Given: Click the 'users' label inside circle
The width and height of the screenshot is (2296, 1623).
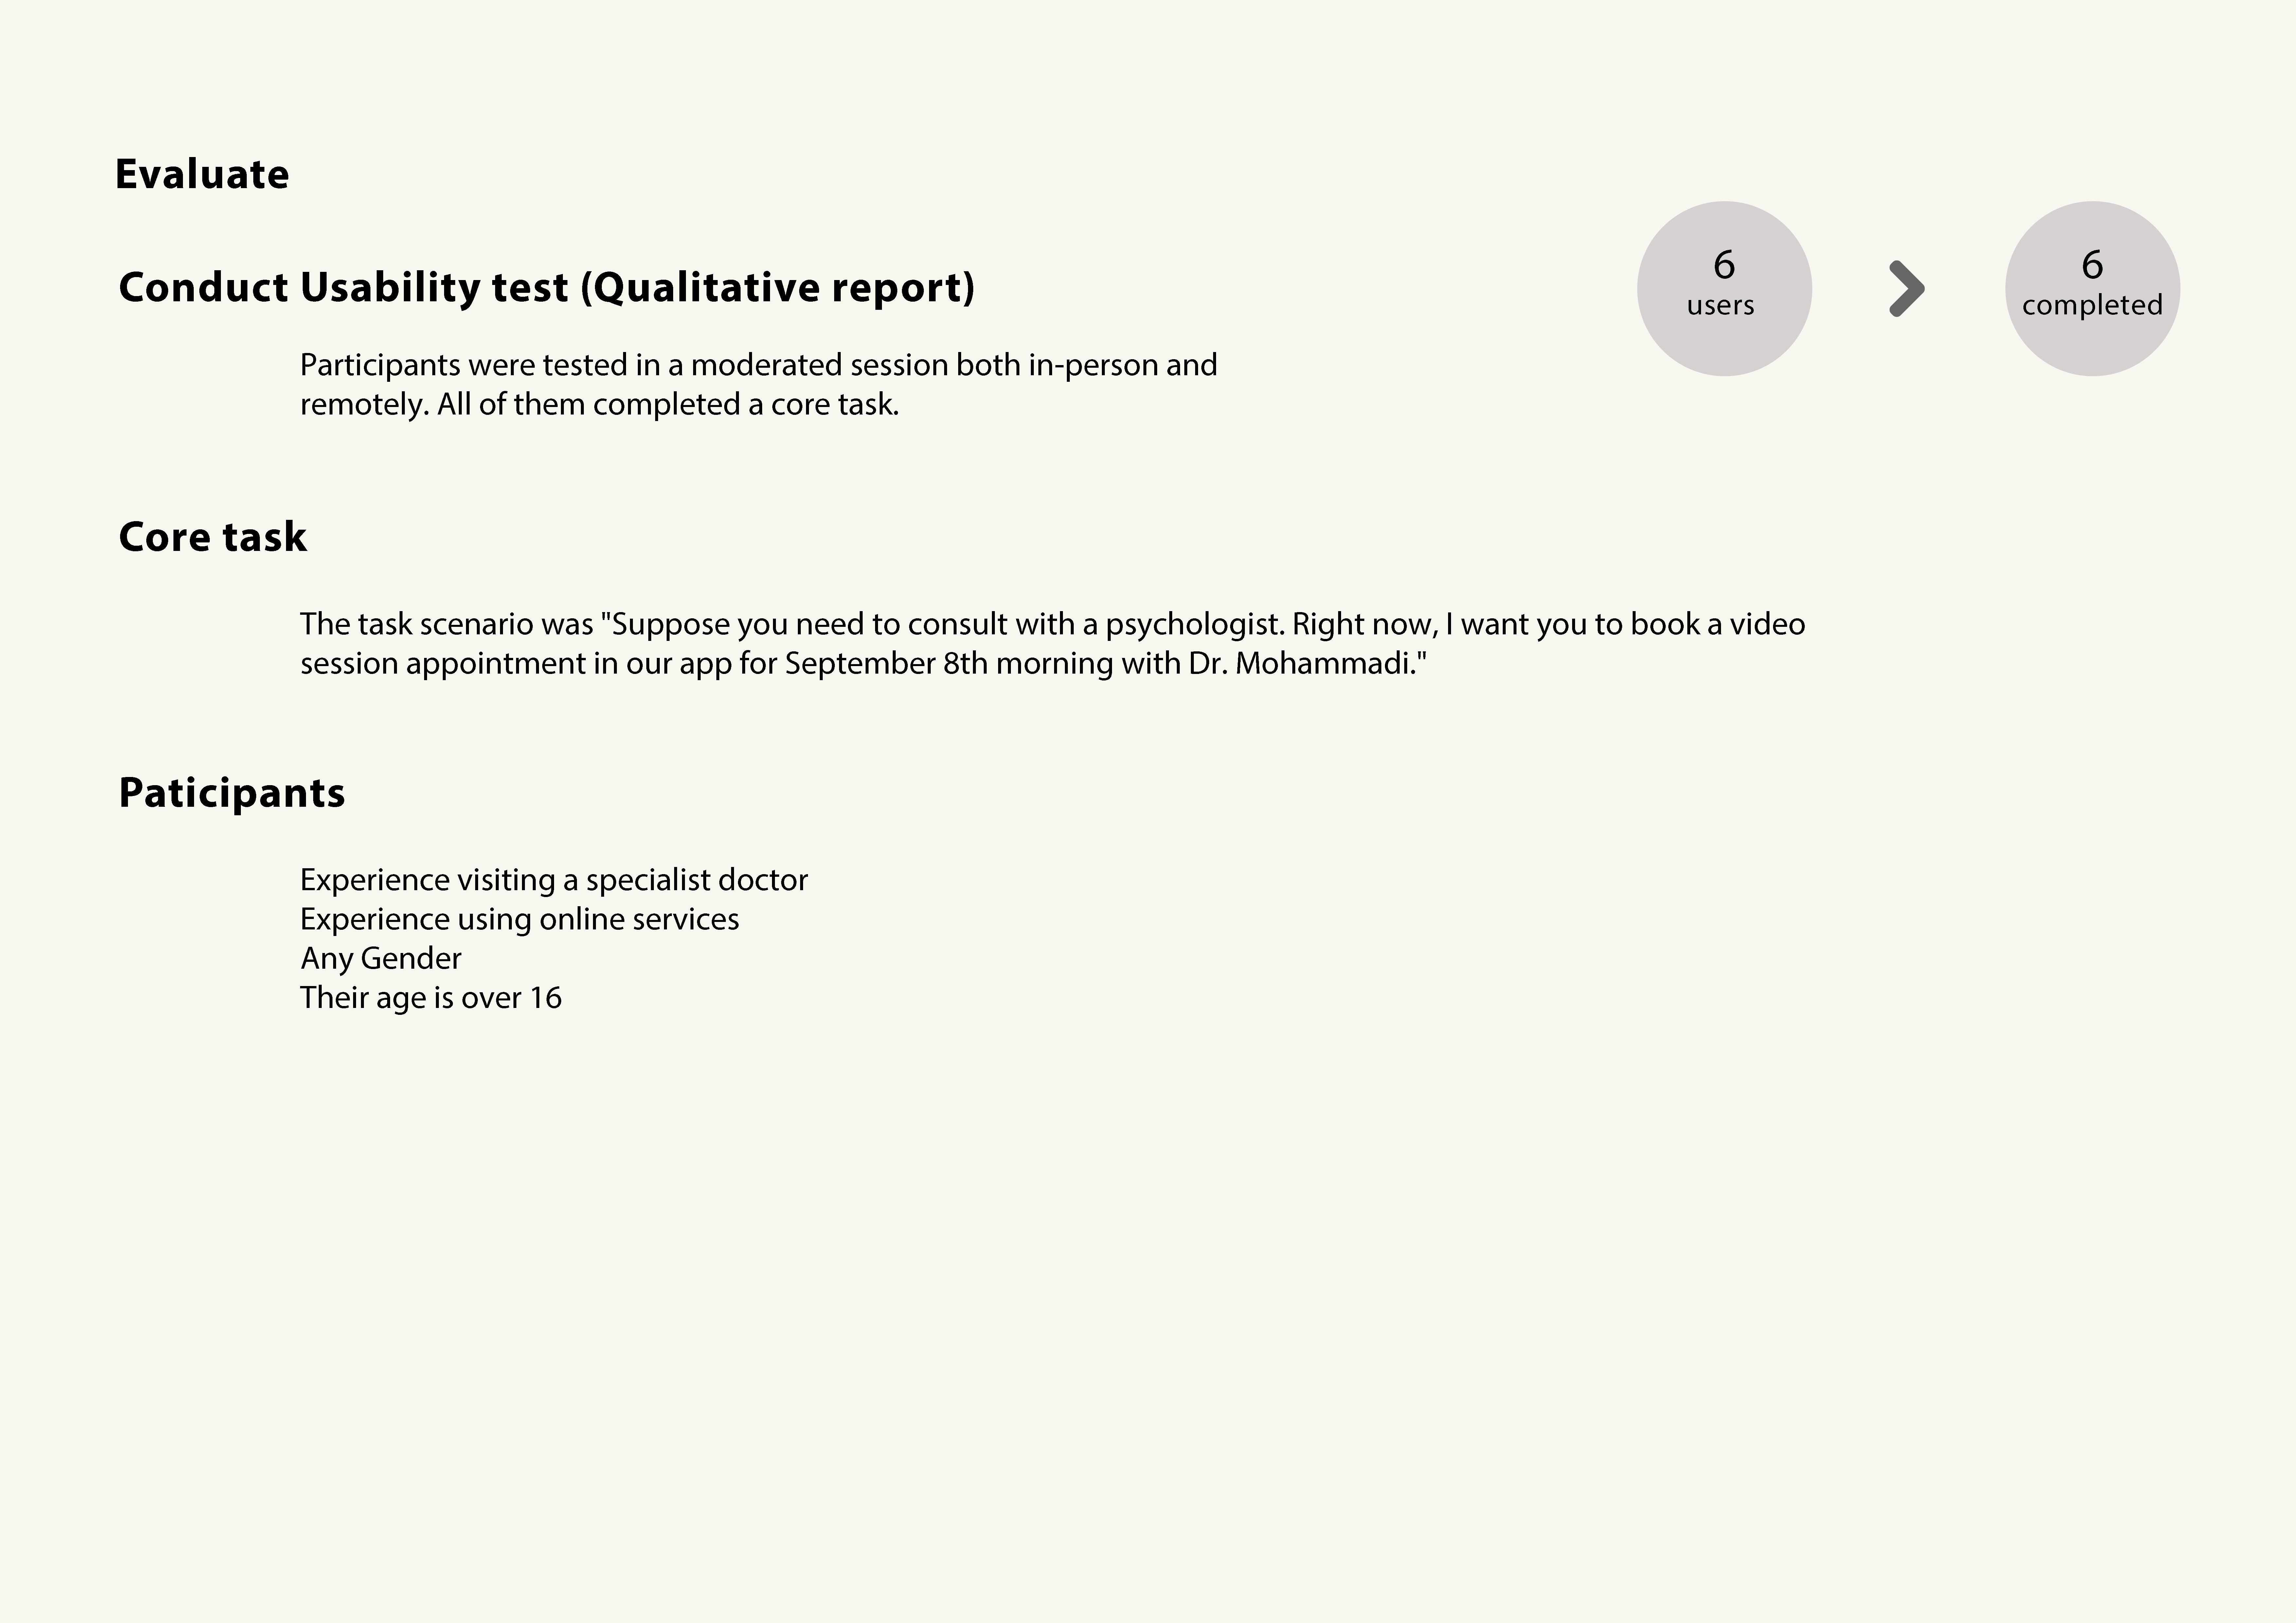Looking at the screenshot, I should pyautogui.click(x=1721, y=305).
